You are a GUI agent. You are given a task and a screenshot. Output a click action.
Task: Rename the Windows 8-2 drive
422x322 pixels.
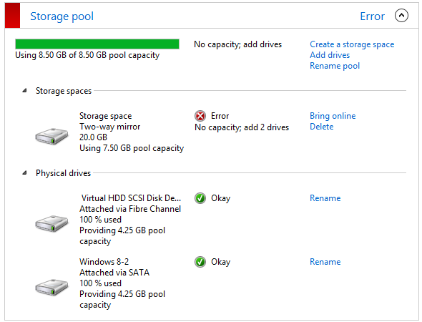coord(325,262)
